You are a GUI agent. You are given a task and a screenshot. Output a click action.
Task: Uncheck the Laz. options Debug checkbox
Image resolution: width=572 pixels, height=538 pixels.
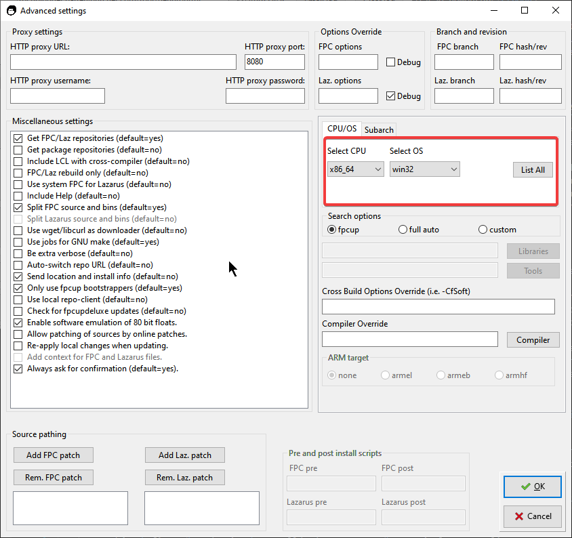(390, 96)
